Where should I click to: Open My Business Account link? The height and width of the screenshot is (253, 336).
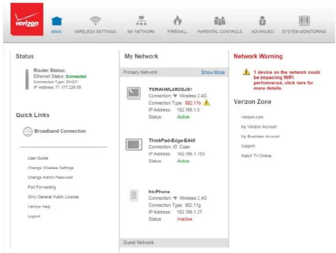(260, 137)
